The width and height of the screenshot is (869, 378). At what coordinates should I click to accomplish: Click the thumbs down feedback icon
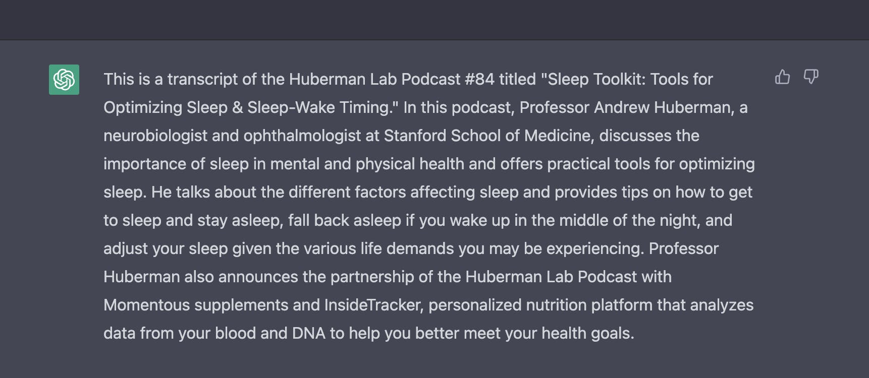coord(811,77)
